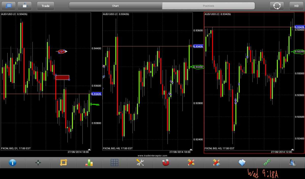Select the dark red rectangle drawing in D1 chart

[x=62, y=77]
